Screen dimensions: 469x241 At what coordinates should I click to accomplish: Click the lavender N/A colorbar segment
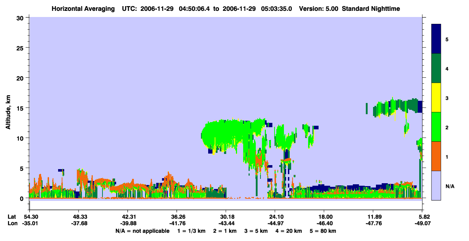436,185
